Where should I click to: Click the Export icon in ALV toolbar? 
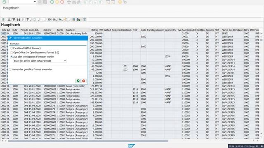point(60,20)
